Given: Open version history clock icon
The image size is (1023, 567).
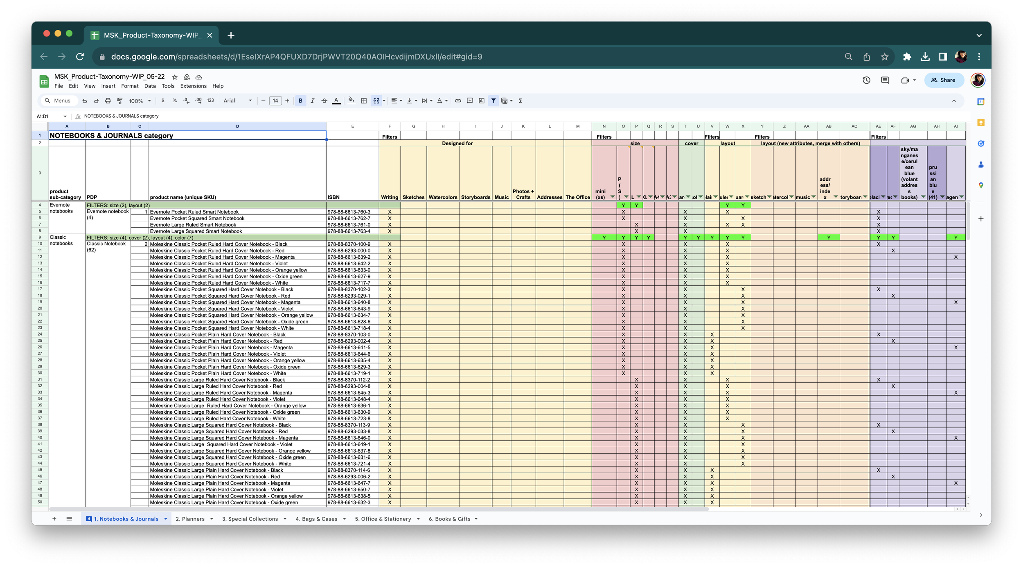Looking at the screenshot, I should tap(866, 80).
